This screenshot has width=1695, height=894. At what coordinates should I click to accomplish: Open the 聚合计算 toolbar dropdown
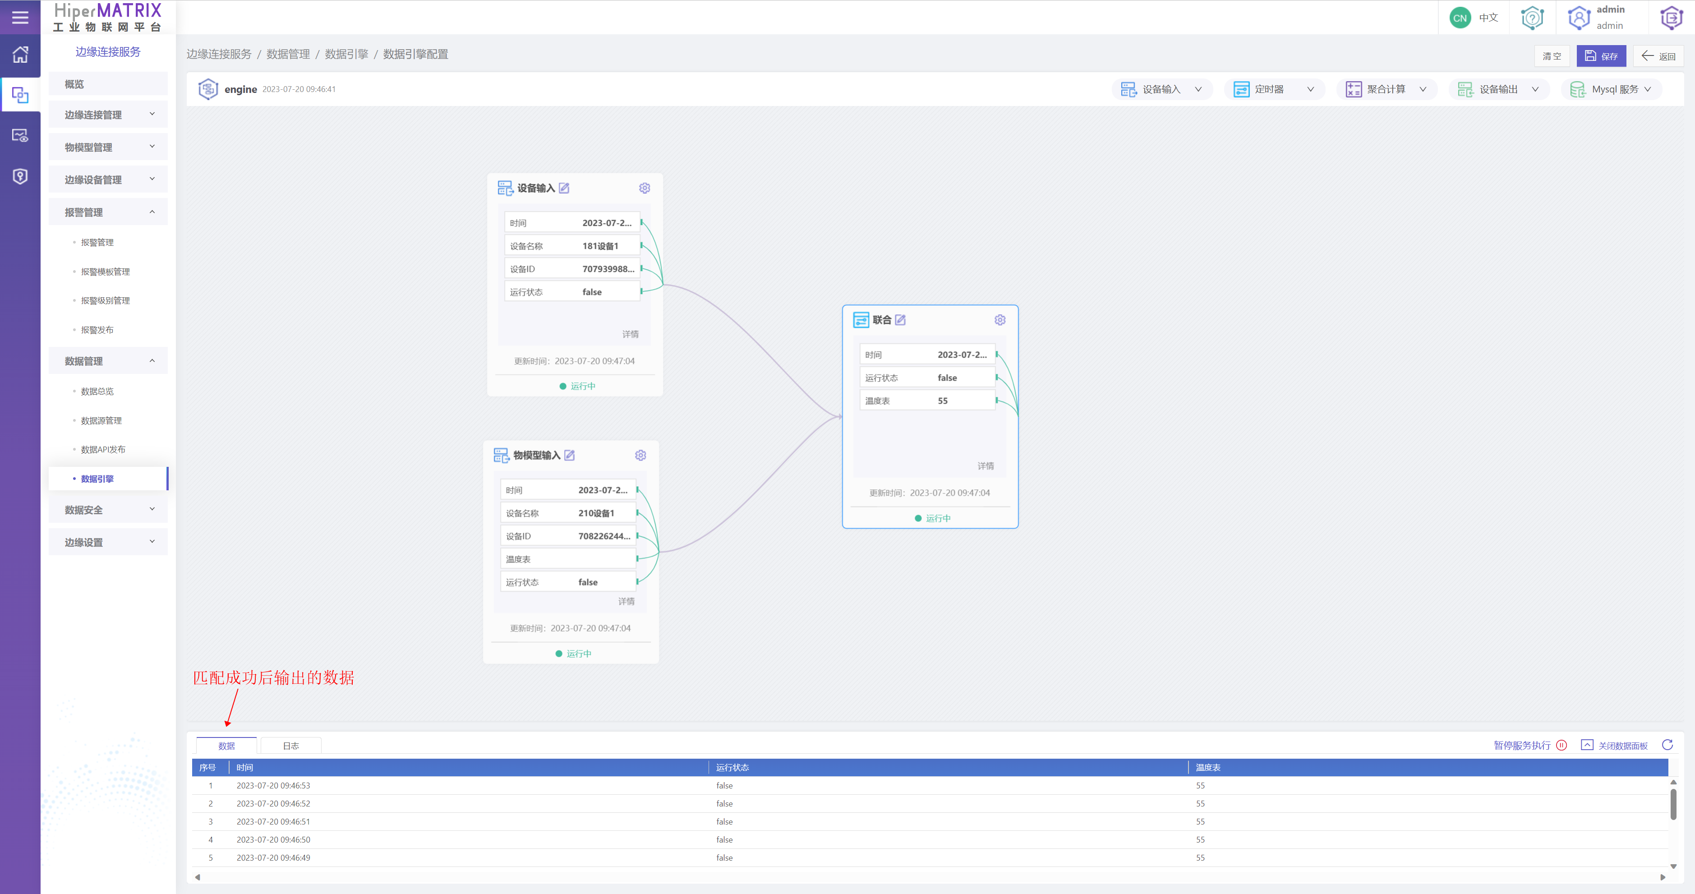1386,89
